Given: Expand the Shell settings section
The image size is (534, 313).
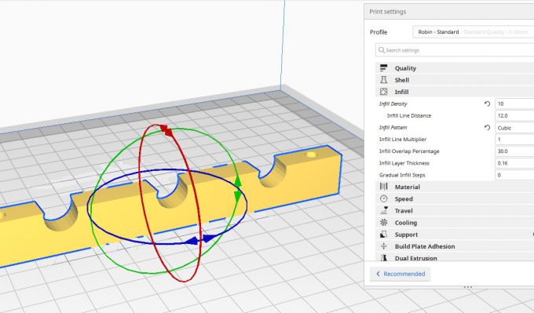Looking at the screenshot, I should (x=455, y=80).
